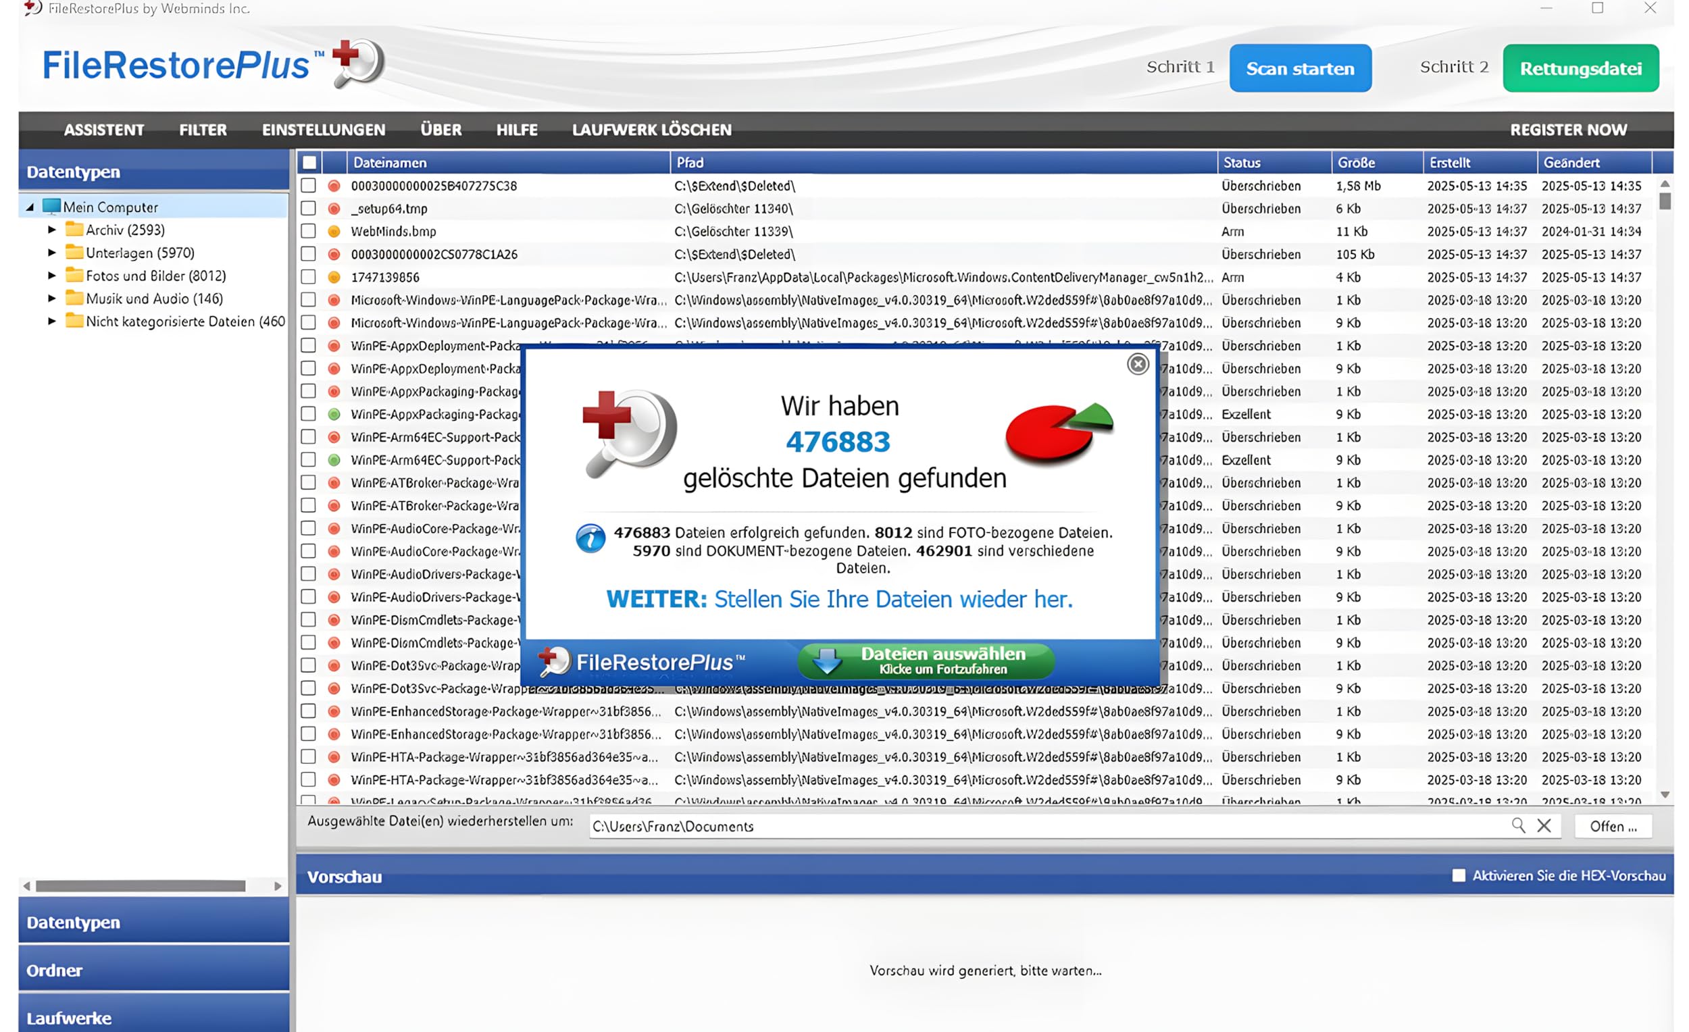
Task: Sort by the Dateinamen column header
Action: pyautogui.click(x=508, y=162)
